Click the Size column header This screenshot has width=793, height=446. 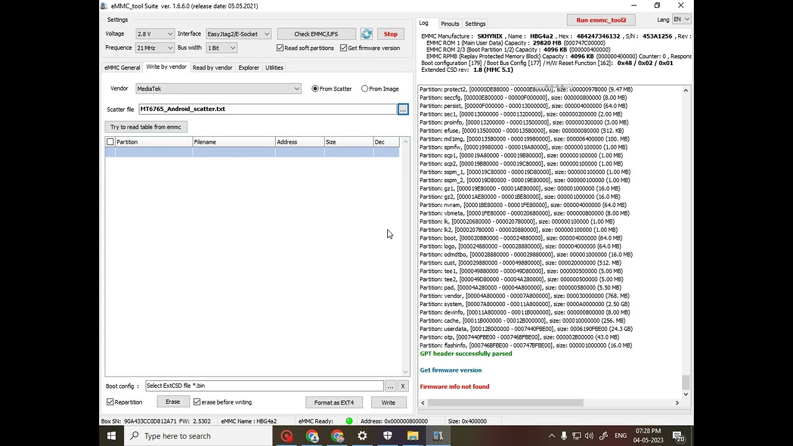tap(349, 142)
